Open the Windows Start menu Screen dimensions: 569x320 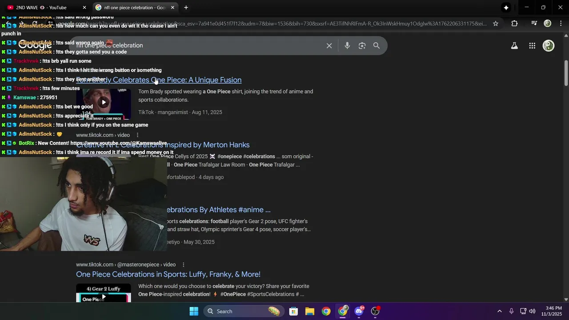point(194,311)
